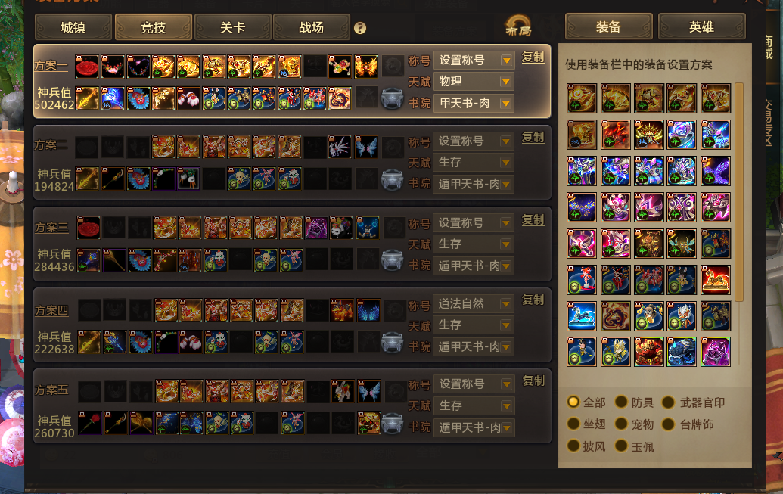Click the cauldron icon in 方案一 row
Screen dimensions: 783x494
pyautogui.click(x=392, y=98)
